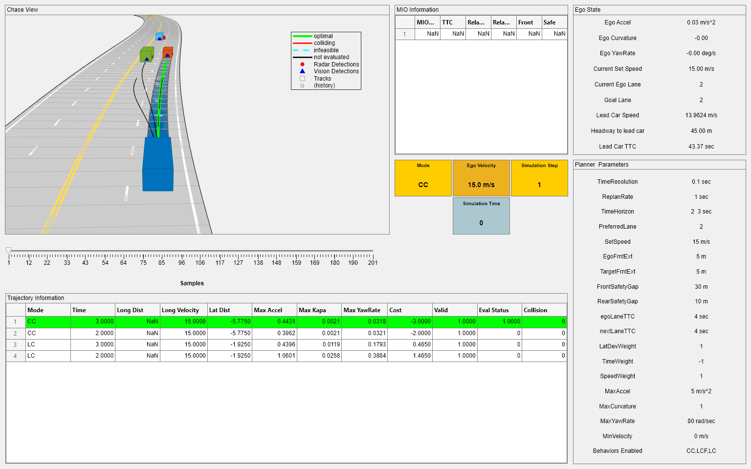Click the blue ego vehicle in Chase View
This screenshot has height=469, width=751.
(x=157, y=164)
